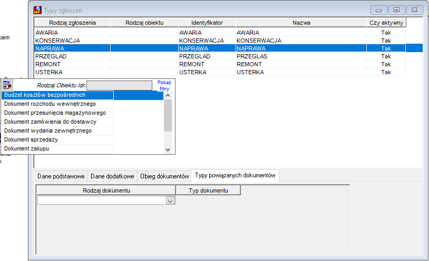
Task: Click the Rodzaj zgłoszenia column header
Action: pos(72,23)
